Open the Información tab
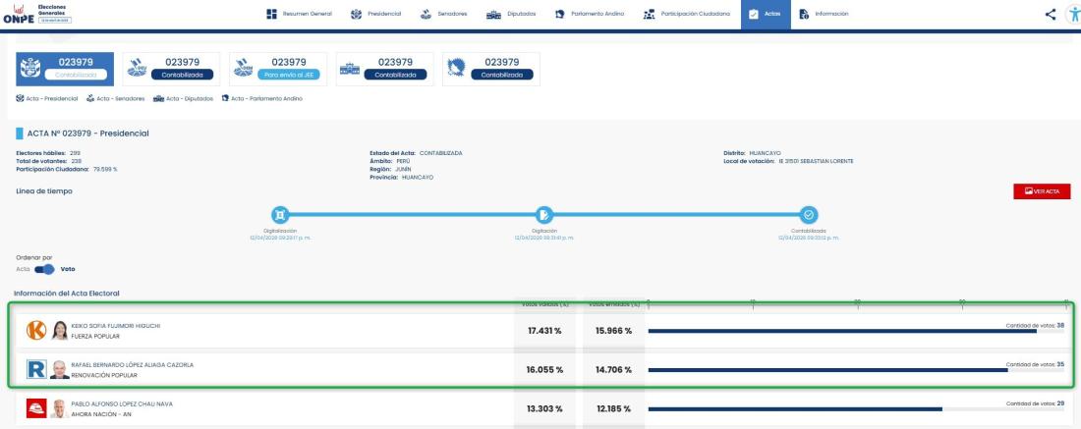Viewport: 1081px width, 429px height. click(824, 14)
